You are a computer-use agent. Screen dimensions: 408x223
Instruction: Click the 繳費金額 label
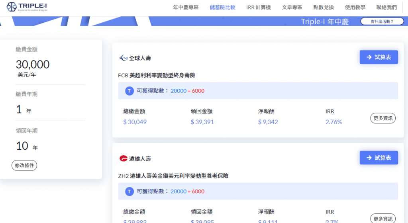27,49
